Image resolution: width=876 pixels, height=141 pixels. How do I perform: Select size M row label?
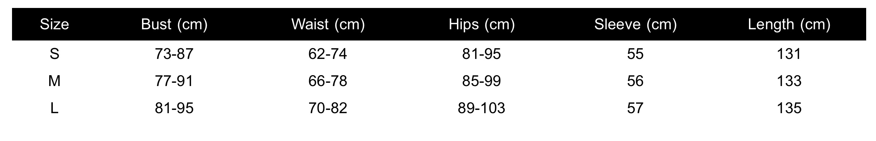pos(54,81)
